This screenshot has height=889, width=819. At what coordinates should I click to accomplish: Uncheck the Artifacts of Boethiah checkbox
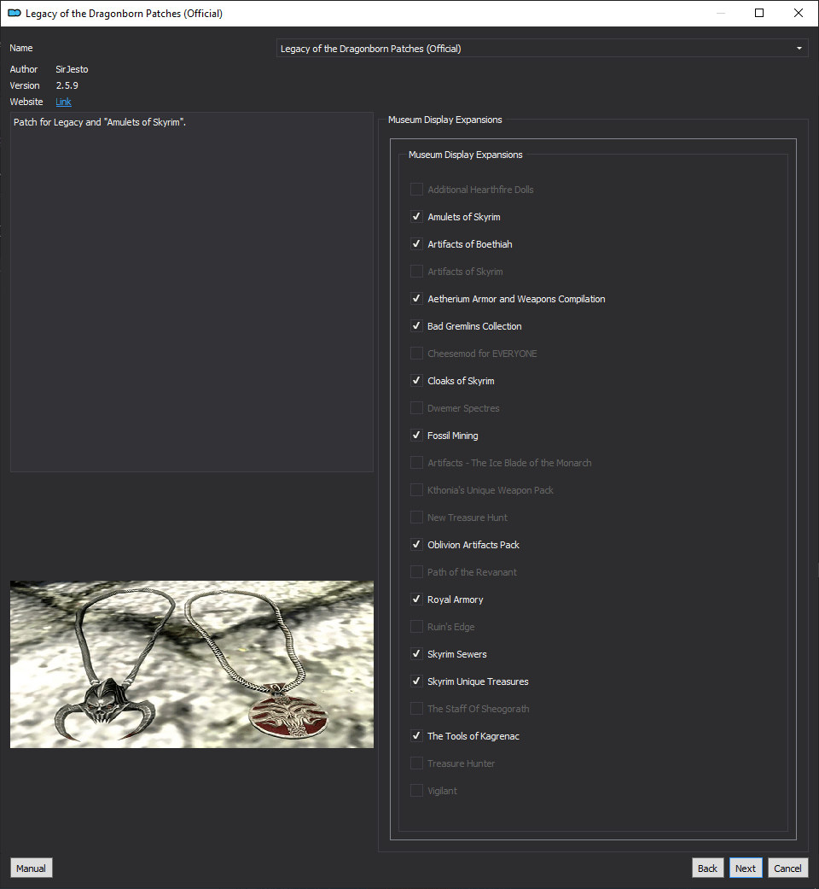(x=416, y=243)
